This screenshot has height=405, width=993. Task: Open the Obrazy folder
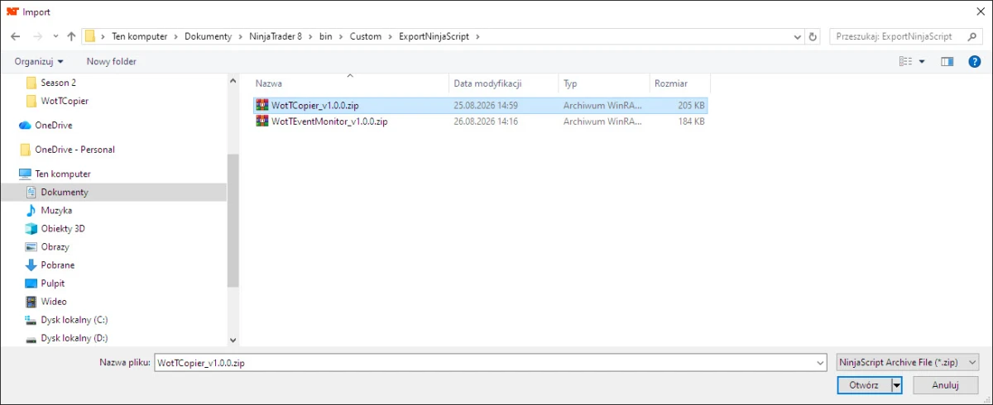pyautogui.click(x=55, y=246)
